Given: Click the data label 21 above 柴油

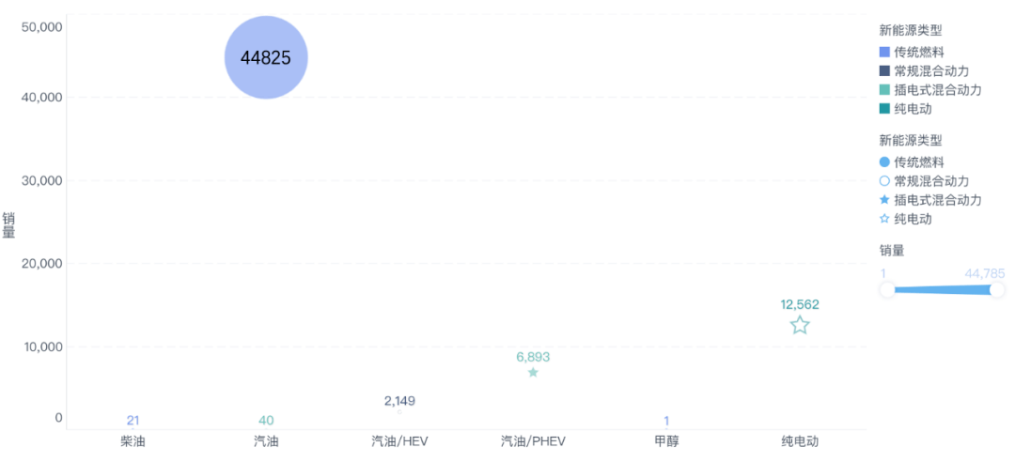Looking at the screenshot, I should click(x=133, y=420).
